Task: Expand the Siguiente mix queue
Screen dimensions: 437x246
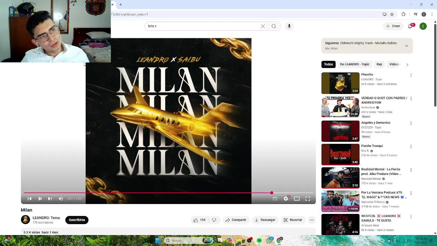Action: pos(406,45)
